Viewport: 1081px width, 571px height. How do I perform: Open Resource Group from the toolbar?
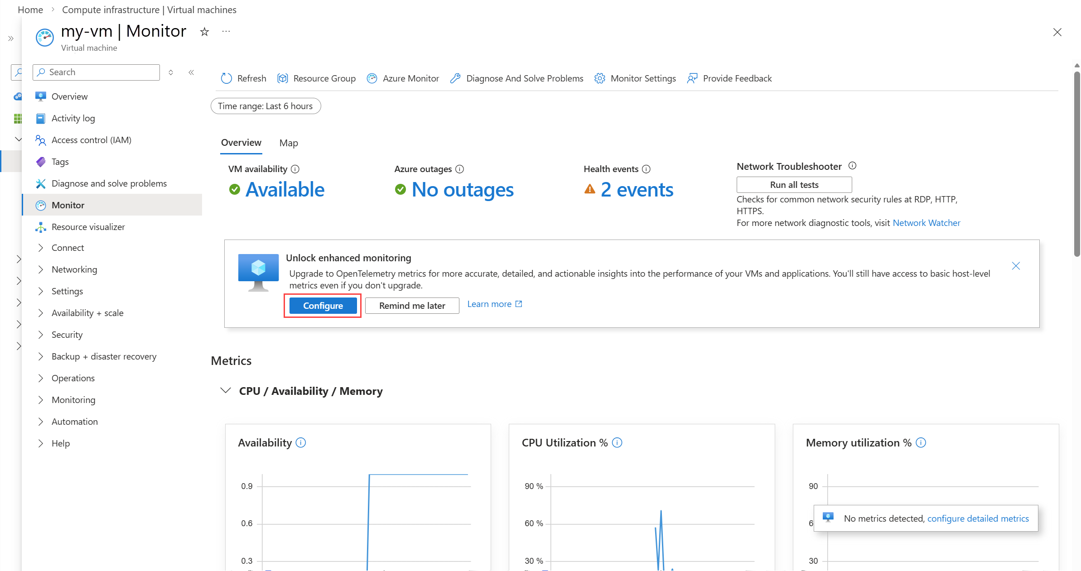tap(283, 78)
